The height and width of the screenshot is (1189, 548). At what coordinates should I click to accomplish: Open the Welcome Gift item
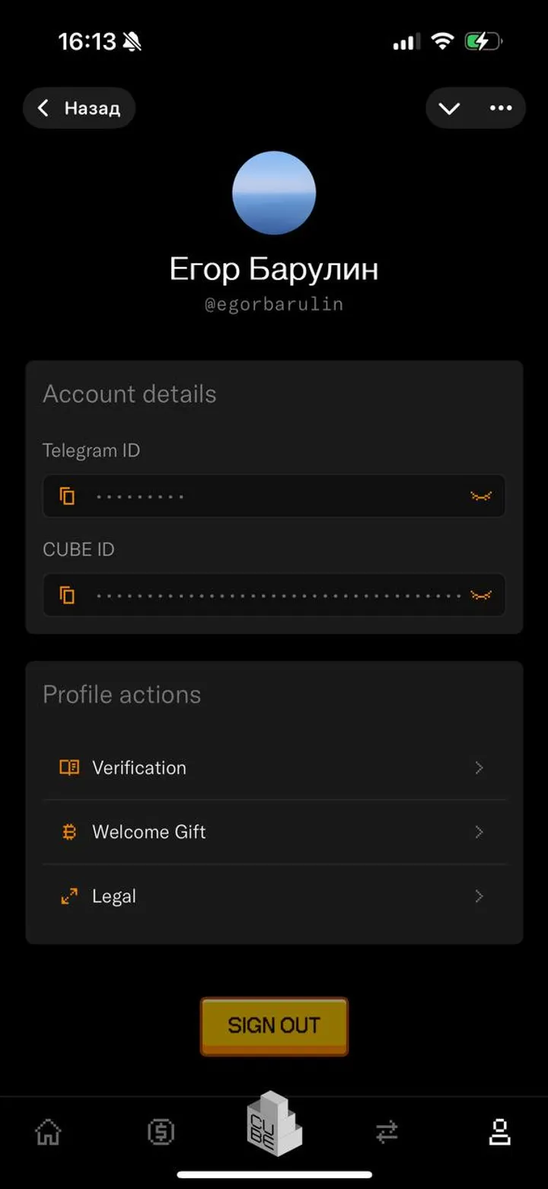(x=149, y=831)
